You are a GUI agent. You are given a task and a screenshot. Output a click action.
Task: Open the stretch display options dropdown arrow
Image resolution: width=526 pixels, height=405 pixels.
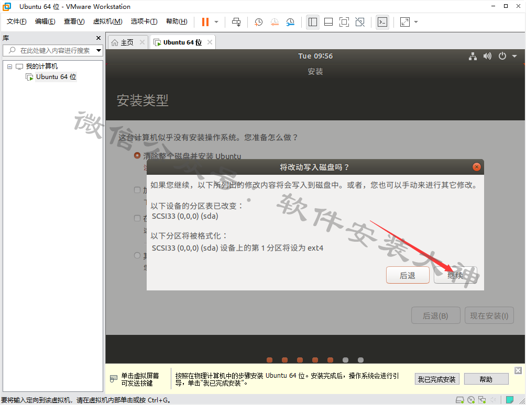click(416, 22)
